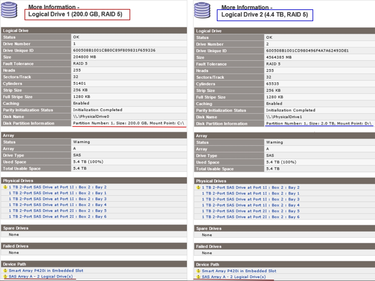Open the Bay 5 SAS drive link under Logical Drive 2
Viewport: 375px width, 281px height.
[x=251, y=211]
